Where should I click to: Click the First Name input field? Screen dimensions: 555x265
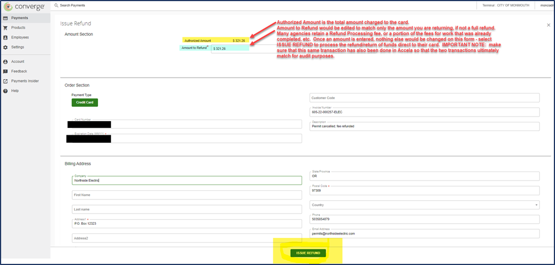pyautogui.click(x=187, y=195)
